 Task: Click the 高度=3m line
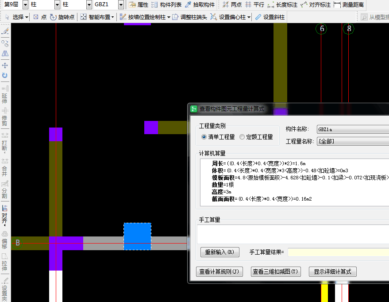(x=221, y=192)
